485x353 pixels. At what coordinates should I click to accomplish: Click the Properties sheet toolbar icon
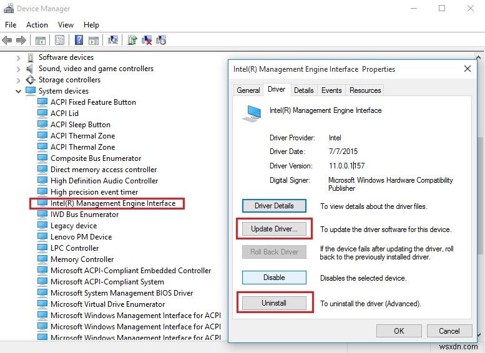(x=59, y=40)
